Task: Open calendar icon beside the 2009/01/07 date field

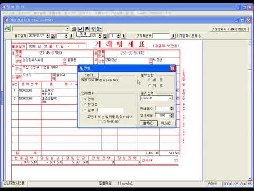Action: pos(53,36)
